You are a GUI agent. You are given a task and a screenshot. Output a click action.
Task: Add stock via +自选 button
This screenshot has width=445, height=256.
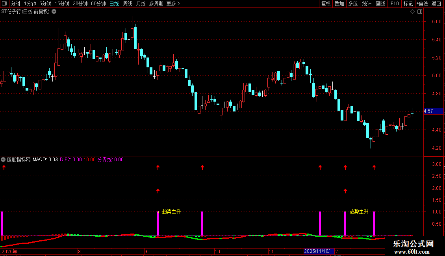pyautogui.click(x=422, y=4)
